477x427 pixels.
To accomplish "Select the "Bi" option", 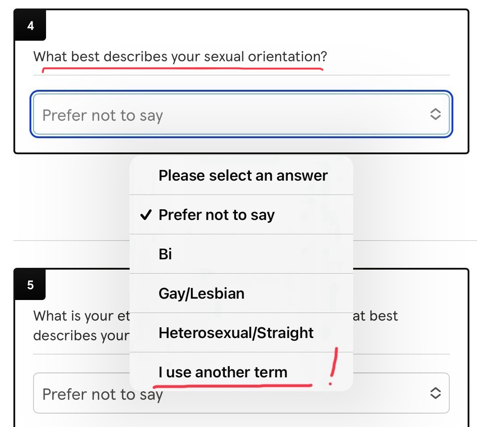I will click(x=241, y=254).
